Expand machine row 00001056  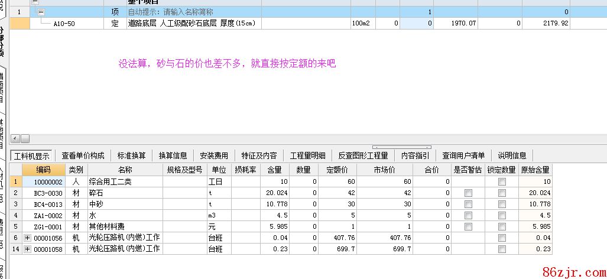pyautogui.click(x=27, y=238)
